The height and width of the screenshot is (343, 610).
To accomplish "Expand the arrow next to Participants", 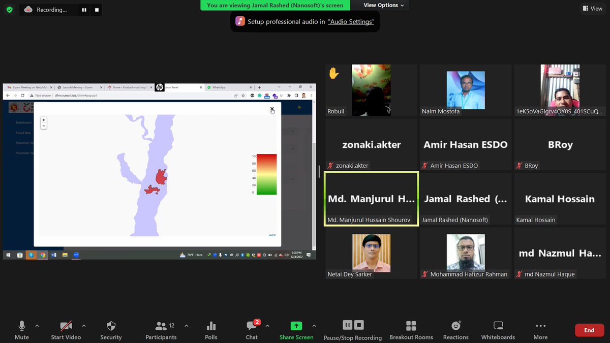I will [186, 326].
